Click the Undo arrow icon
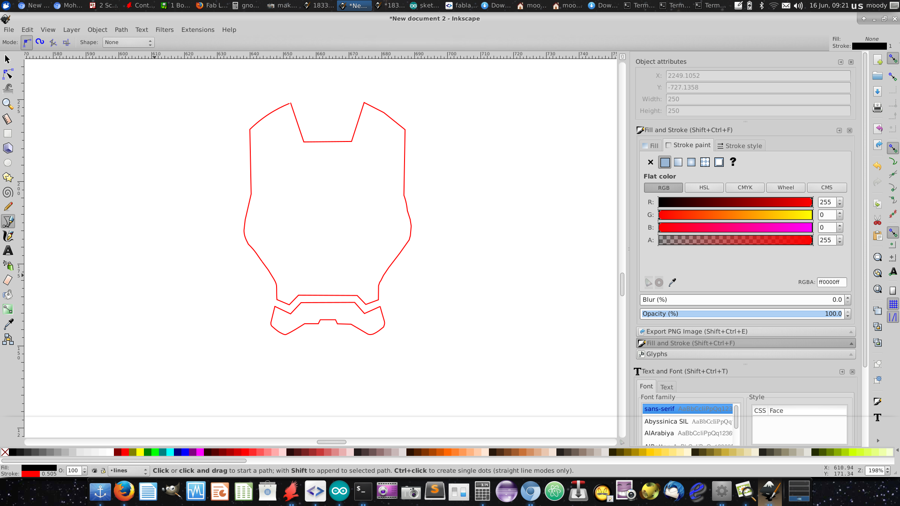This screenshot has height=506, width=900. click(x=877, y=166)
